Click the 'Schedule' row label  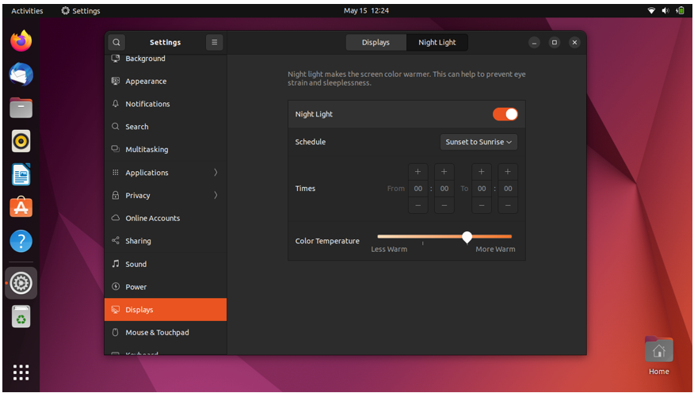tap(311, 142)
